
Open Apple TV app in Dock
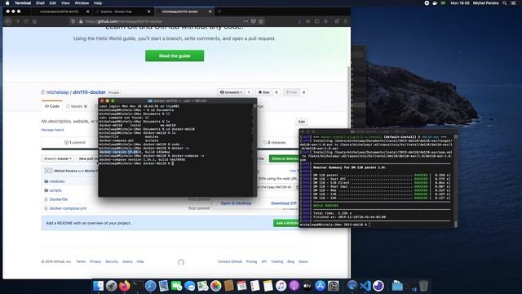[x=307, y=286]
